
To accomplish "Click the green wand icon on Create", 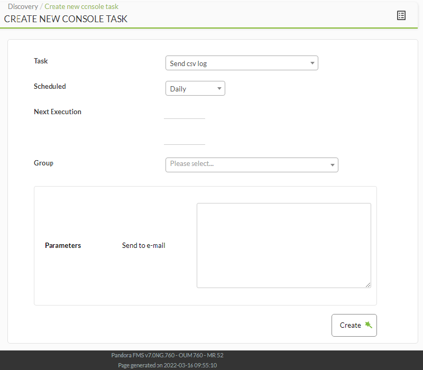I will [369, 325].
